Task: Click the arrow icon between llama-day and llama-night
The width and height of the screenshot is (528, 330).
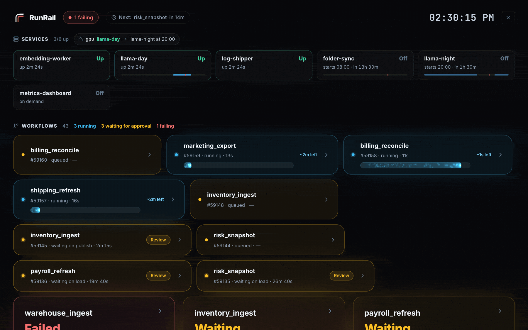Action: tap(125, 39)
